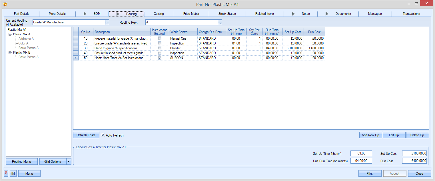This screenshot has height=181, width=435.
Task: Click the Add New Op button
Action: 370,135
